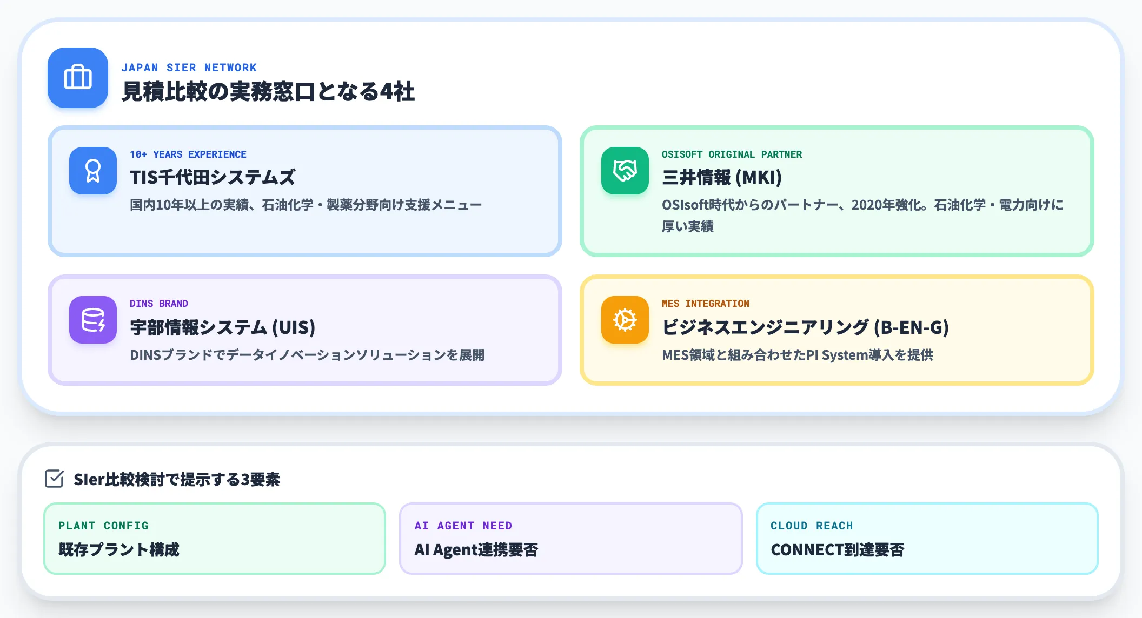This screenshot has width=1142, height=618.
Task: Click the JAPAN SIER NETWORK label
Action: click(189, 68)
